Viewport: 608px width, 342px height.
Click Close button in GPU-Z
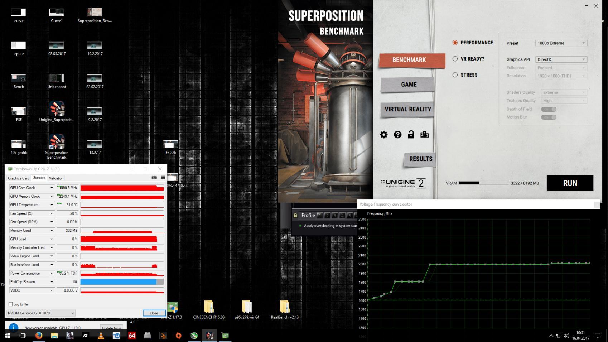[154, 313]
